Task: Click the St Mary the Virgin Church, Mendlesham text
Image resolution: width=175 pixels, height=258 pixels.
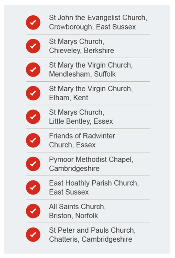Action: click(x=91, y=70)
